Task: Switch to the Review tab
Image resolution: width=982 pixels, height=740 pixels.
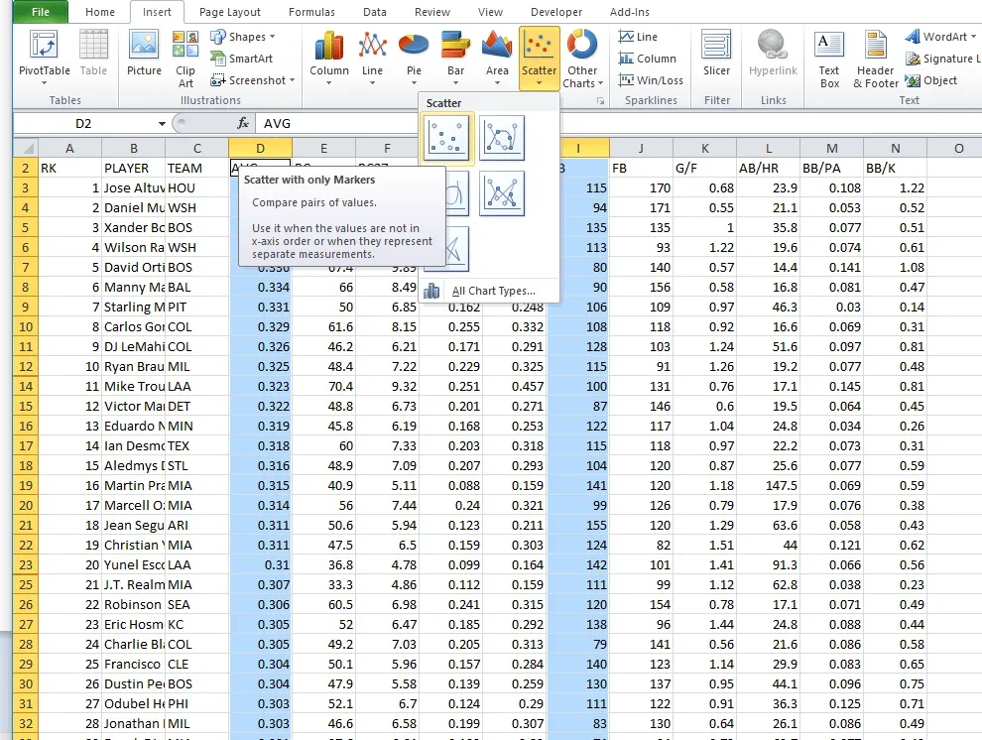Action: (x=432, y=12)
